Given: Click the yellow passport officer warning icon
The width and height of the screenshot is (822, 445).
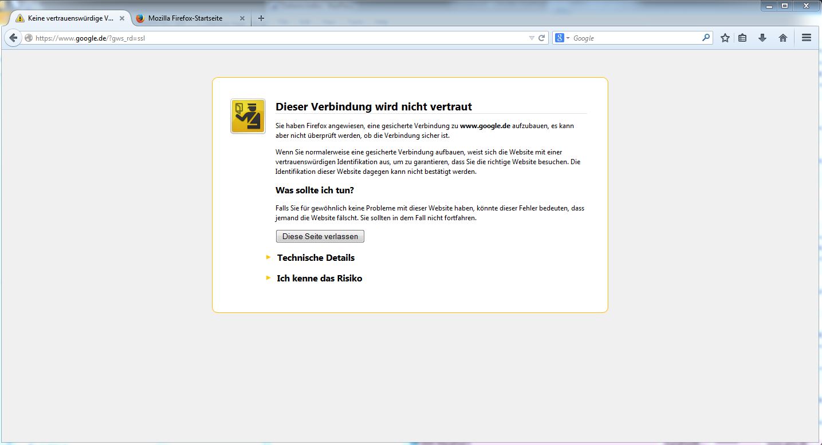Looking at the screenshot, I should point(248,116).
